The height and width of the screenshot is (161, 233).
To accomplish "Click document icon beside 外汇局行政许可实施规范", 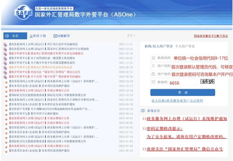I will (x=5, y=44).
